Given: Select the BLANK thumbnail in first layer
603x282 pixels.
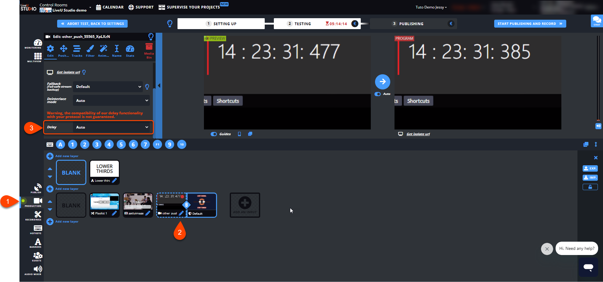Looking at the screenshot, I should pyautogui.click(x=71, y=173).
